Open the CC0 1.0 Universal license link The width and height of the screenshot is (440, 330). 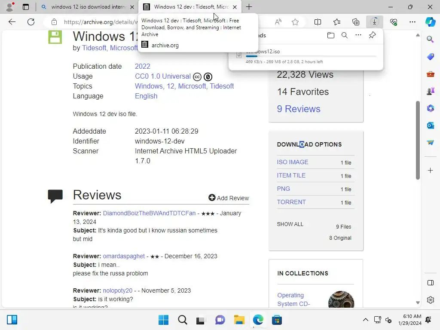click(163, 76)
